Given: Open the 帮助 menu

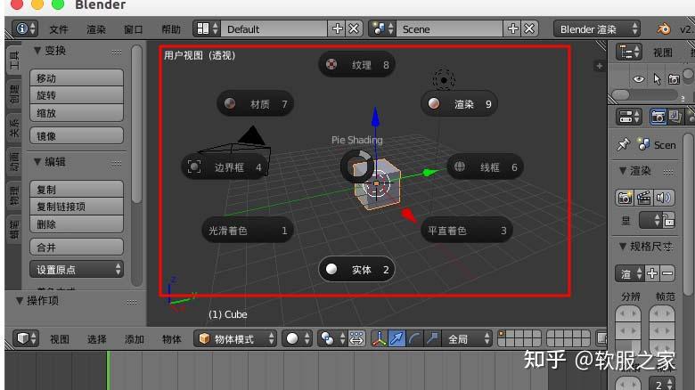Looking at the screenshot, I should coord(171,29).
